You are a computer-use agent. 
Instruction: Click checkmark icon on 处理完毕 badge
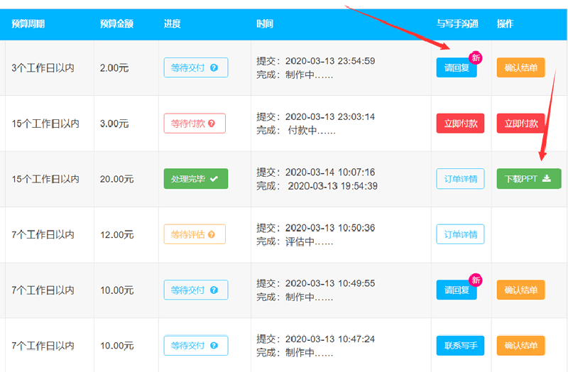(x=214, y=179)
